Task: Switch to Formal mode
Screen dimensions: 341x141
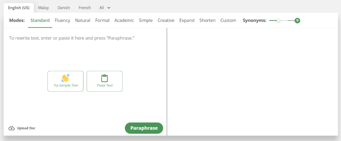Action: point(102,21)
